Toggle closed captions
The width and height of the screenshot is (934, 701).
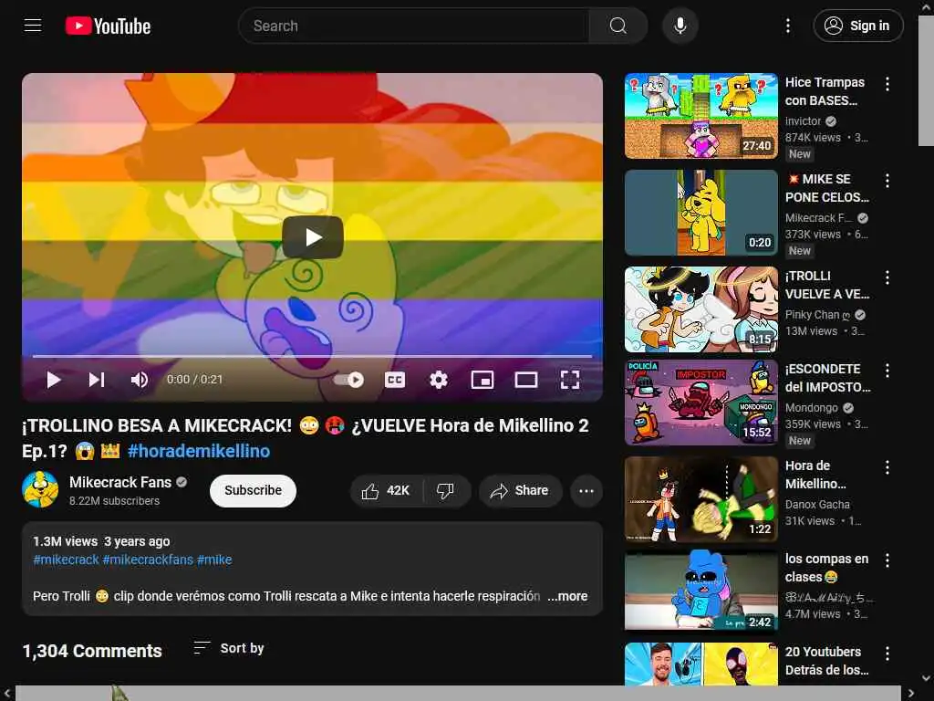click(395, 380)
